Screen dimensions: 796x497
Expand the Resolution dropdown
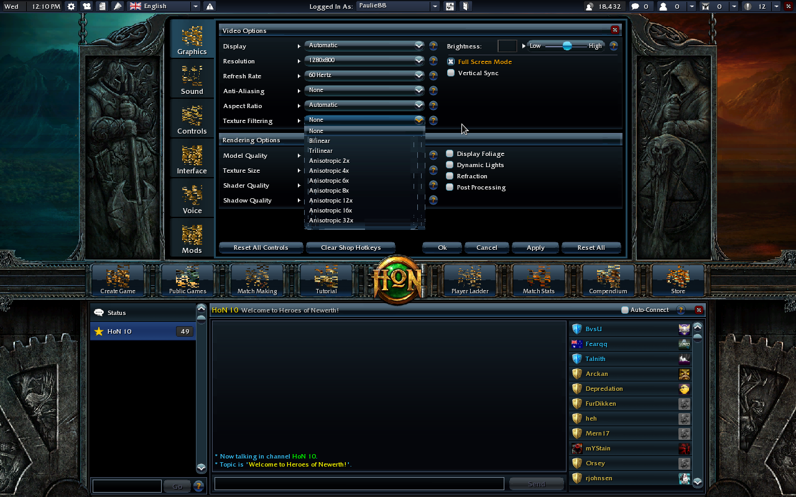(x=364, y=60)
